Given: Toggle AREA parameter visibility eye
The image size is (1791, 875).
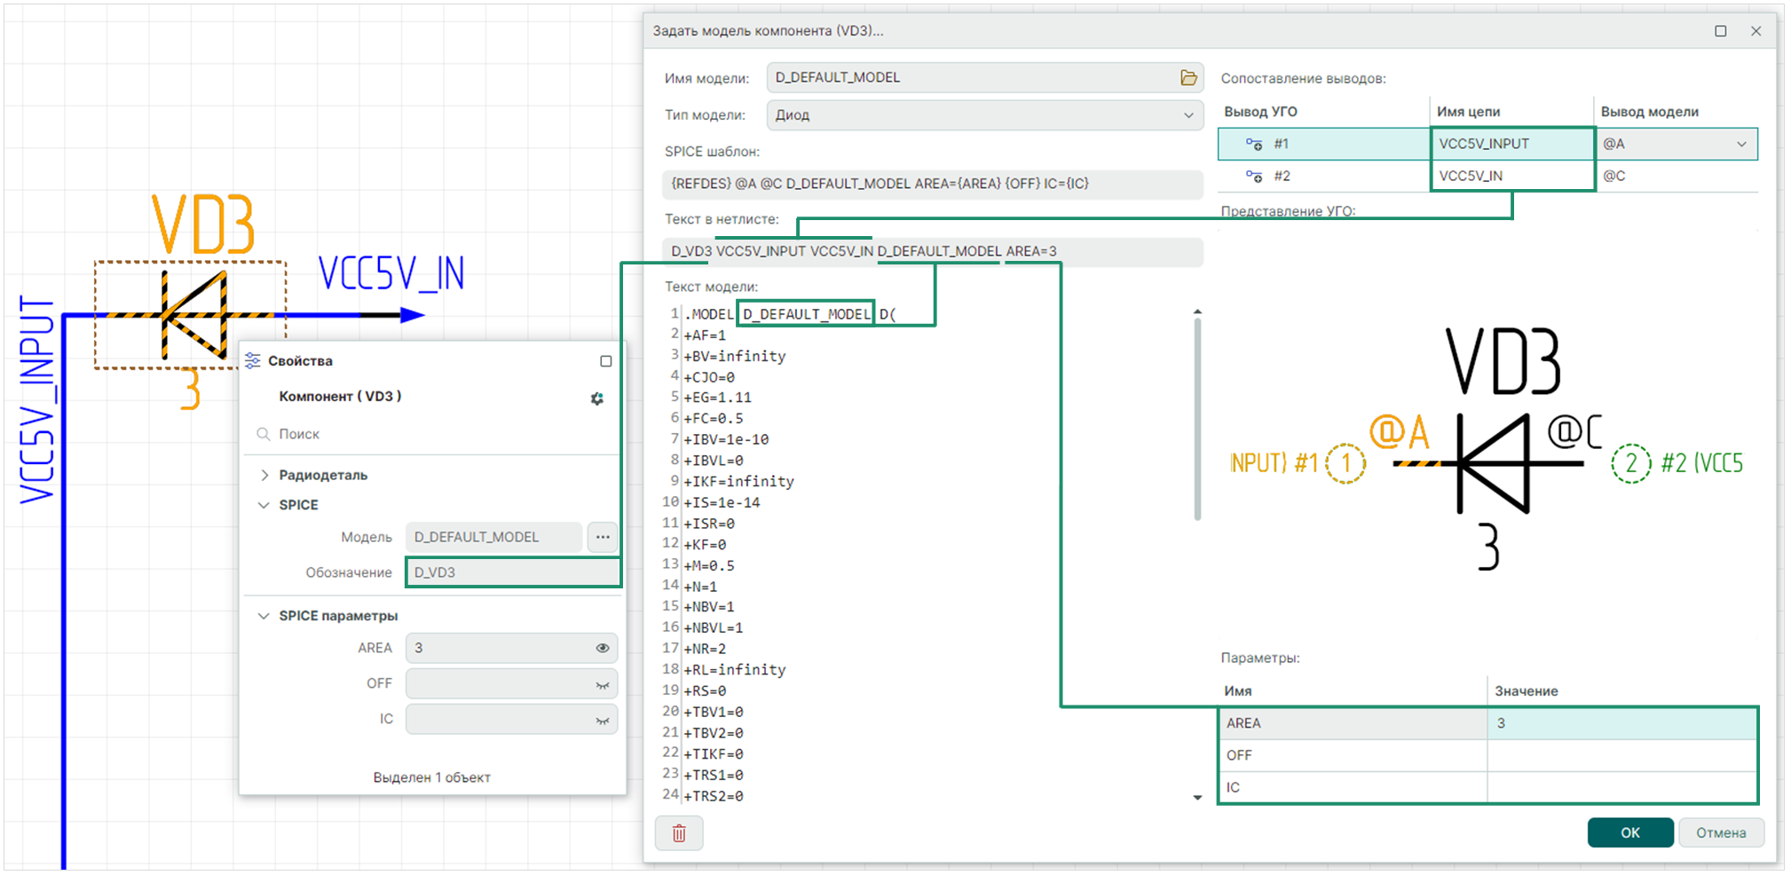Looking at the screenshot, I should (603, 648).
